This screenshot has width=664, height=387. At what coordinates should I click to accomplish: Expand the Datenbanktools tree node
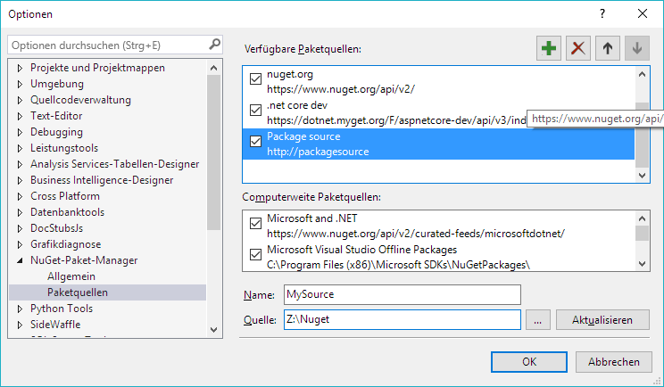(20, 212)
